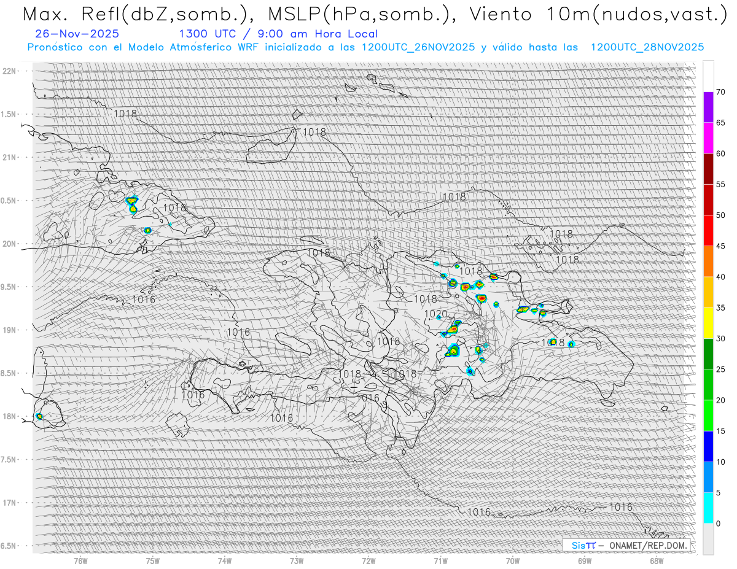This screenshot has width=737, height=569.
Task: Select the dark blue 10–15 dBZ colorbar segment
Action: tap(708, 446)
